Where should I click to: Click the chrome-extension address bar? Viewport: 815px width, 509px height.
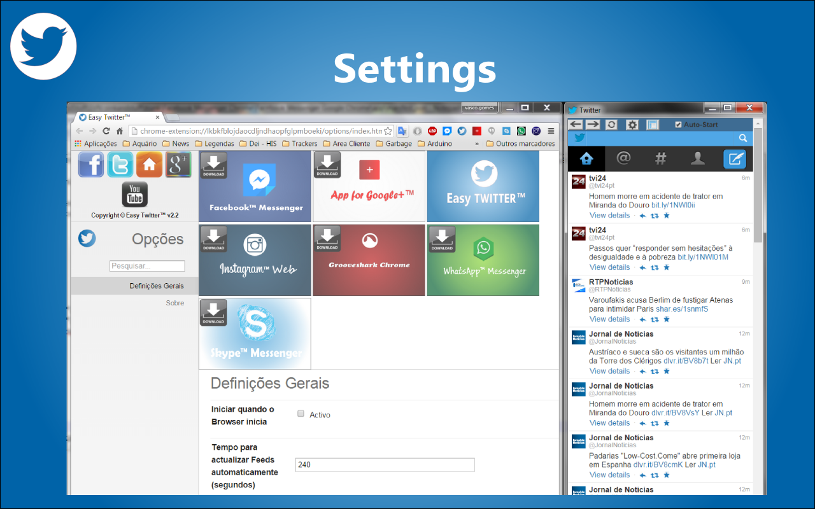(x=261, y=131)
